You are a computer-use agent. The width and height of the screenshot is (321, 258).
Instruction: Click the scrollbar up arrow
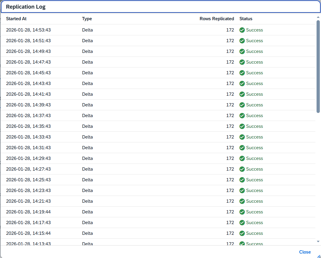click(x=318, y=17)
